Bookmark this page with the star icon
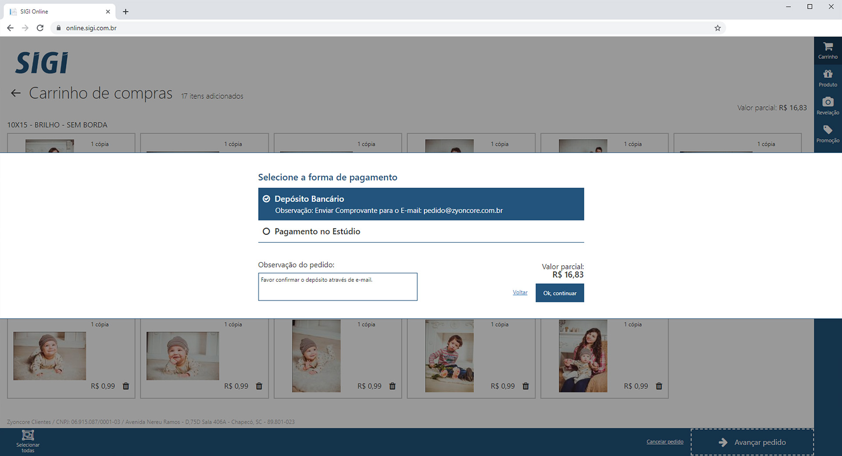 tap(717, 28)
